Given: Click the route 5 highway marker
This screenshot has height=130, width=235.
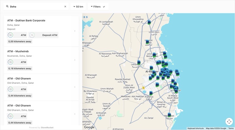Looking at the screenshot, I should 143,88.
